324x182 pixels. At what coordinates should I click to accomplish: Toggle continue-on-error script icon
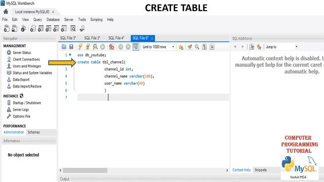point(111,47)
